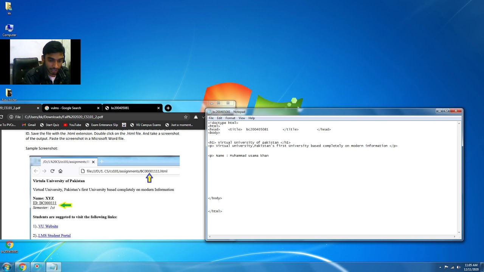This screenshot has width=484, height=272.
Task: Minimize the Chrome window
Action: click(212, 103)
